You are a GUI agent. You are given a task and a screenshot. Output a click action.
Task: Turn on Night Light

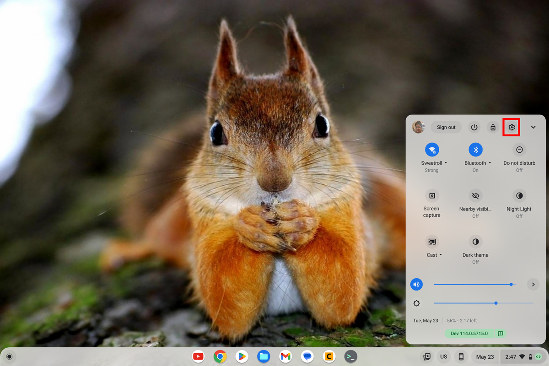coord(519,197)
